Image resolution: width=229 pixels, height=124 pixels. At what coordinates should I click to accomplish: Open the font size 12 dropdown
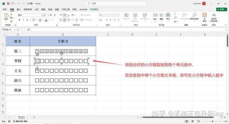pos(48,15)
